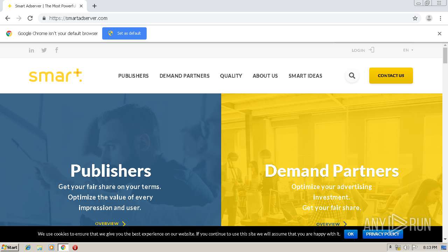Click the LOGIN link

click(358, 50)
